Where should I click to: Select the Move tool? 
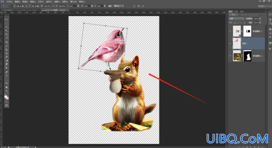coord(7,19)
